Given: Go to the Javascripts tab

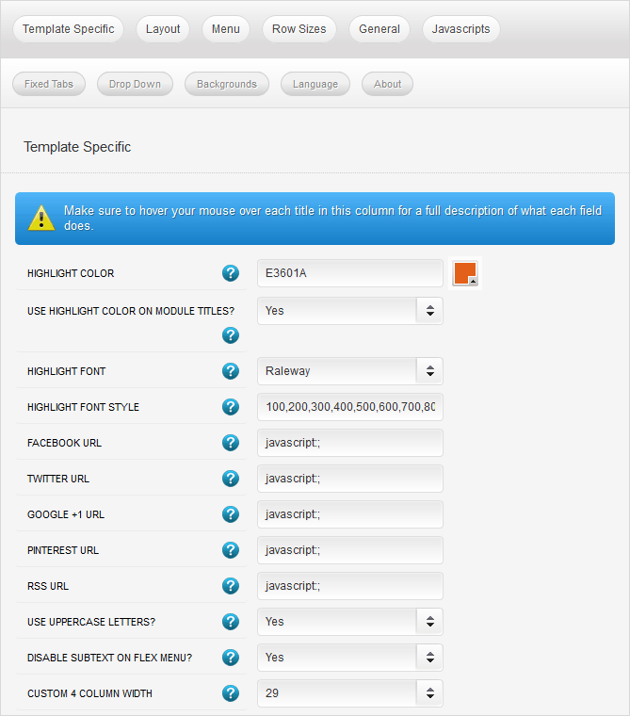Looking at the screenshot, I should 460,29.
